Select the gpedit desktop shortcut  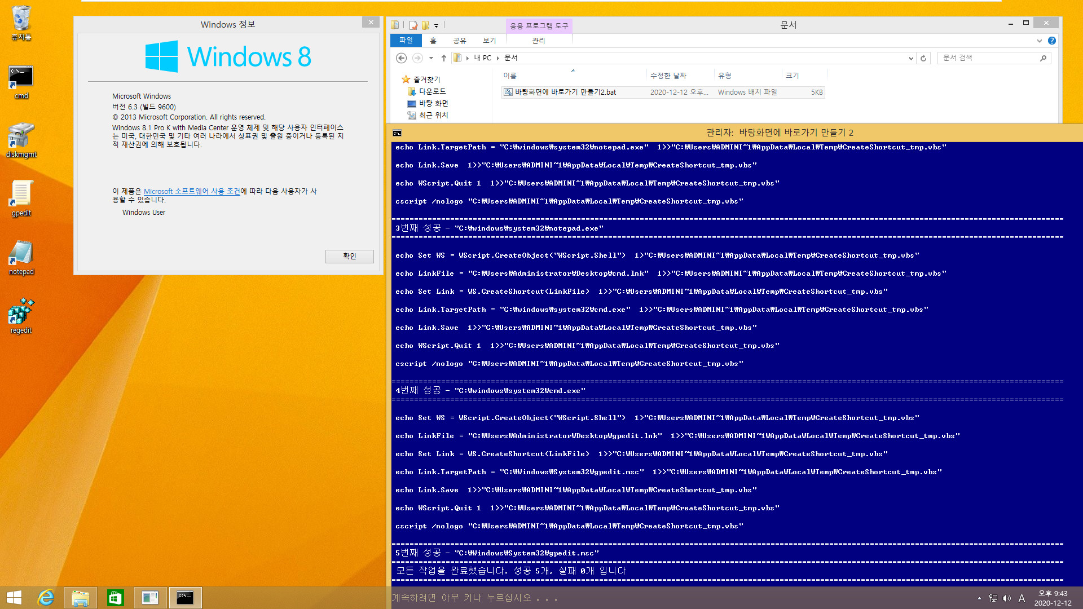pos(21,199)
